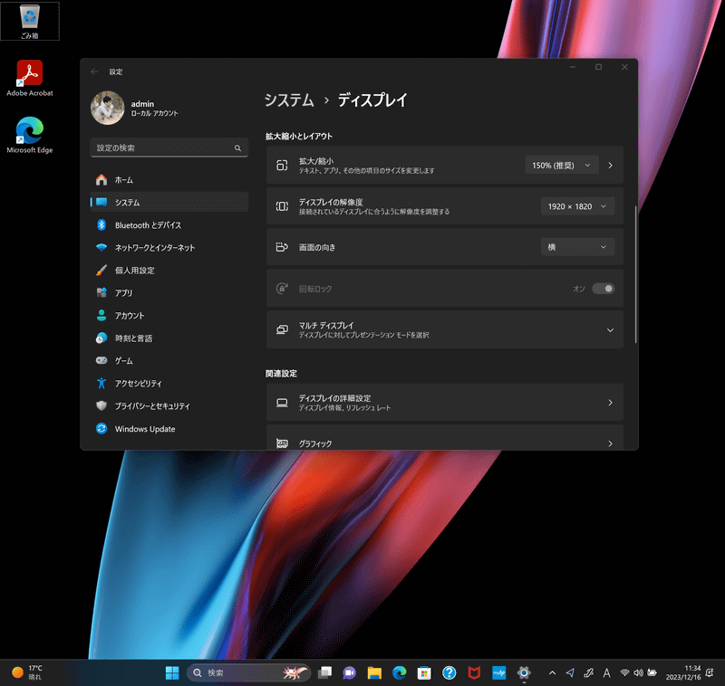Open McAfee from the taskbar

tap(473, 672)
